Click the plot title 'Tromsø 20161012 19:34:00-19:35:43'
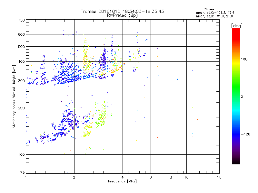The width and height of the screenshot is (258, 193). 122,11
